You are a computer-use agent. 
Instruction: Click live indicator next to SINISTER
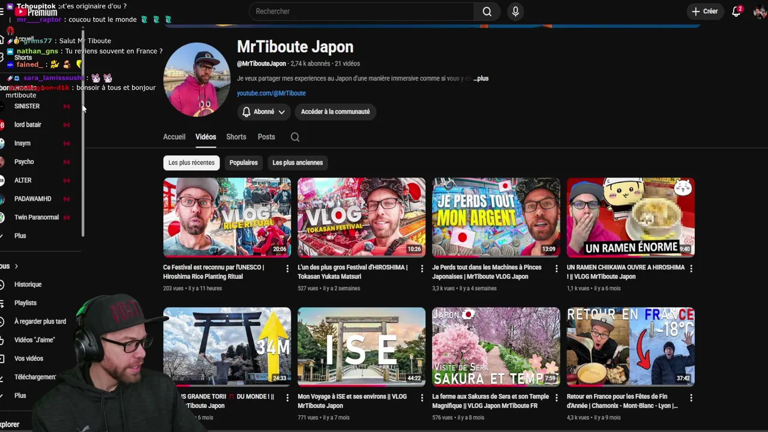(67, 106)
